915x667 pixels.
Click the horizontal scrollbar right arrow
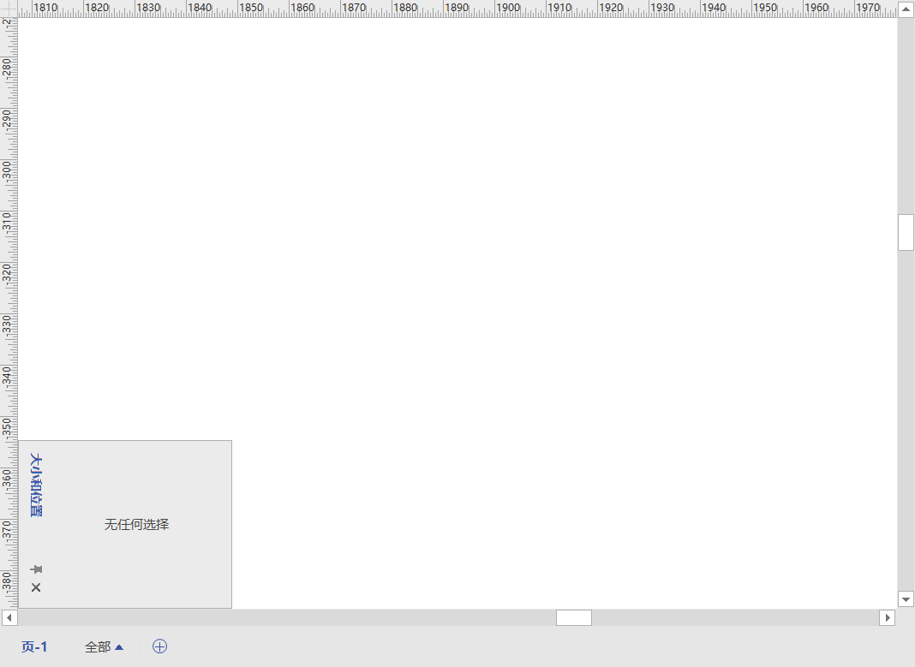click(887, 617)
